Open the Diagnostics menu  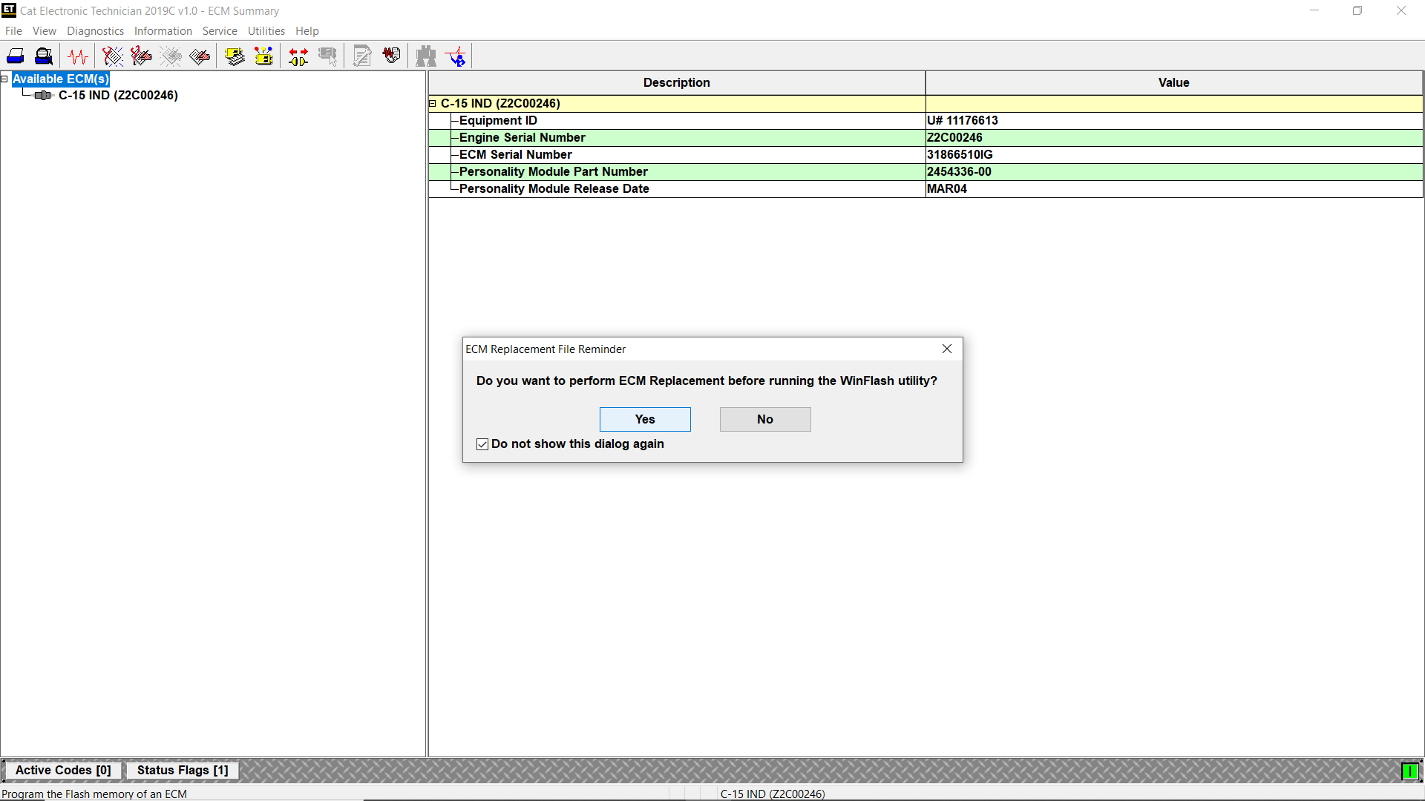click(x=95, y=31)
